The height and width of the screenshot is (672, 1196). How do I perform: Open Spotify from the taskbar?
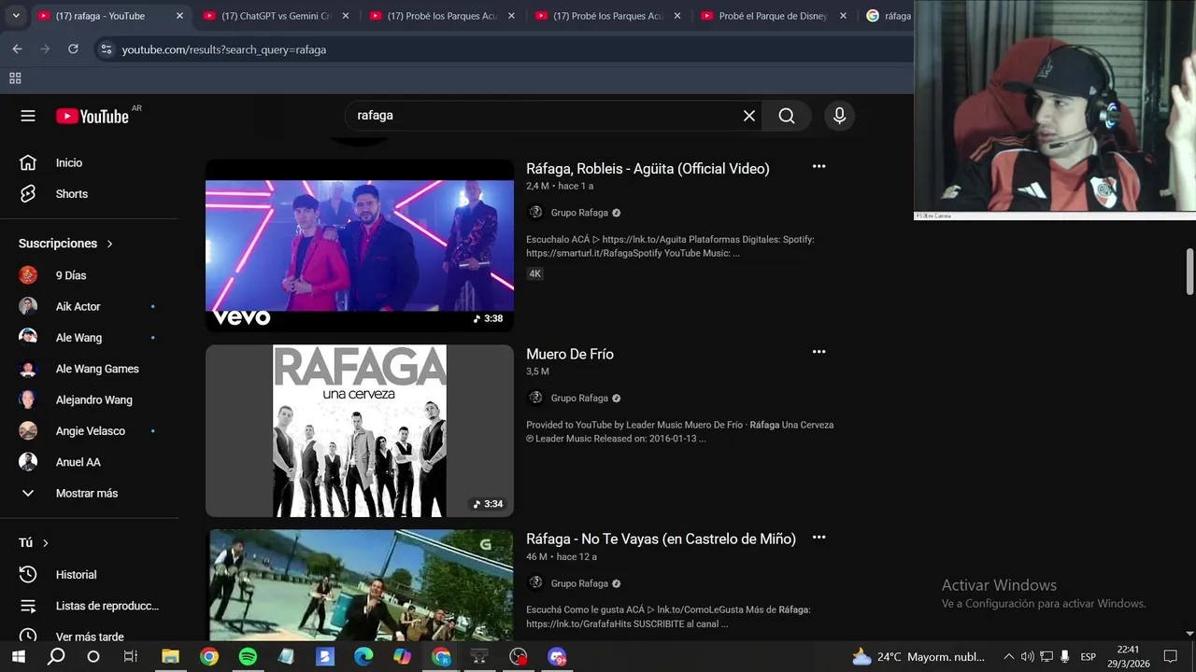click(248, 657)
